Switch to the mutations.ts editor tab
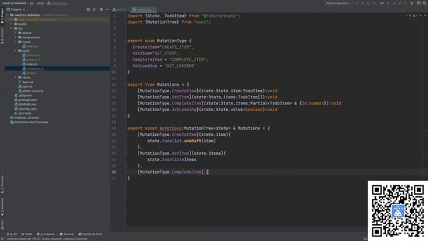428x241 pixels. pyautogui.click(x=144, y=9)
